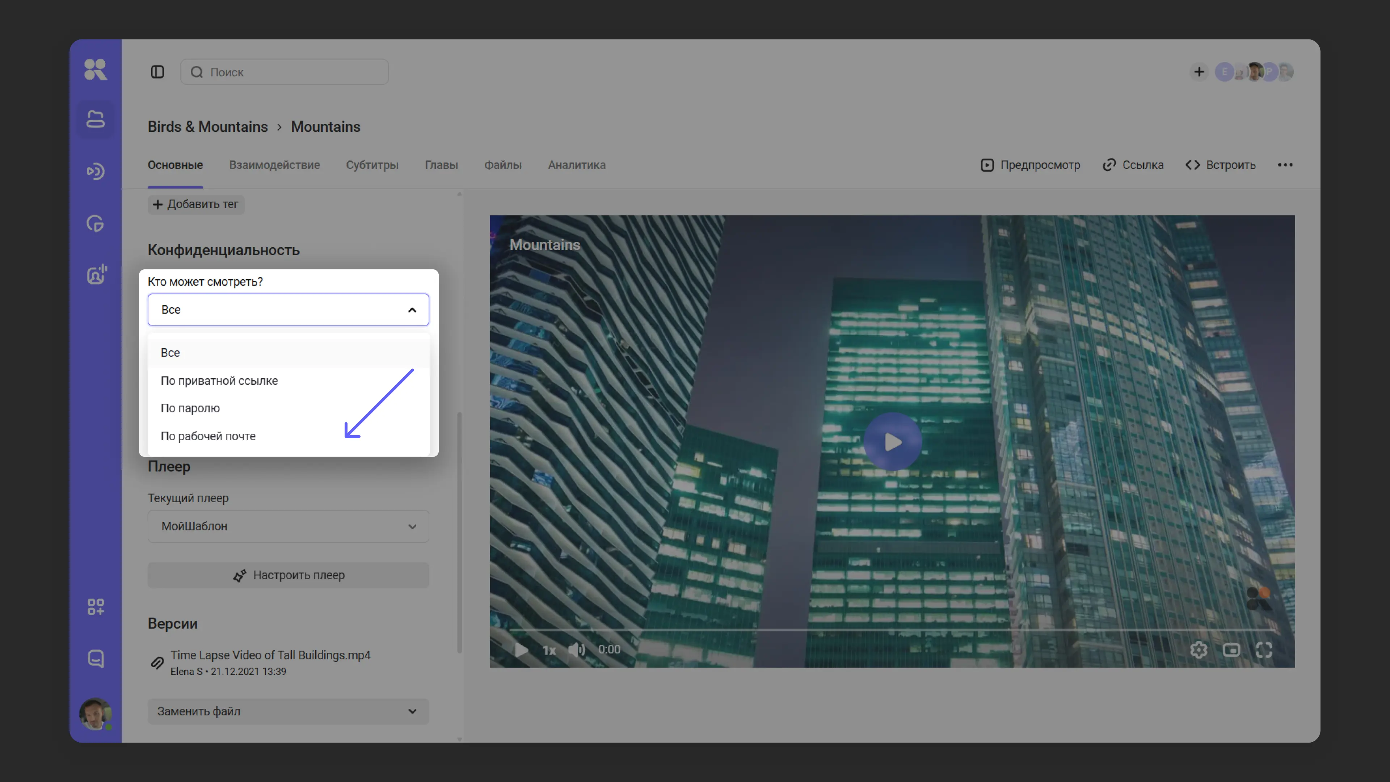1390x782 pixels.
Task: Open the video player settings gear
Action: pyautogui.click(x=1199, y=650)
